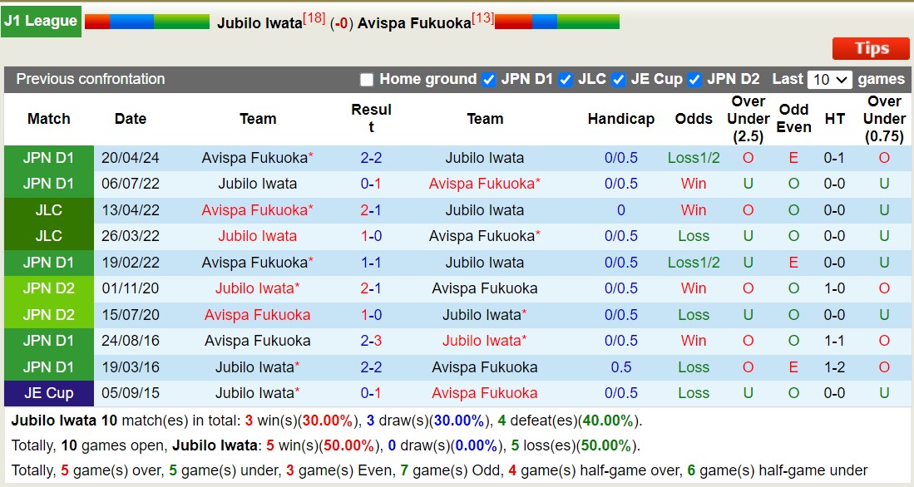Click the [18] ranking superscript of Jubilo Iwata

click(314, 17)
